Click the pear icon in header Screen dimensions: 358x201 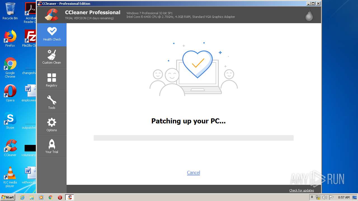pyautogui.click(x=309, y=16)
